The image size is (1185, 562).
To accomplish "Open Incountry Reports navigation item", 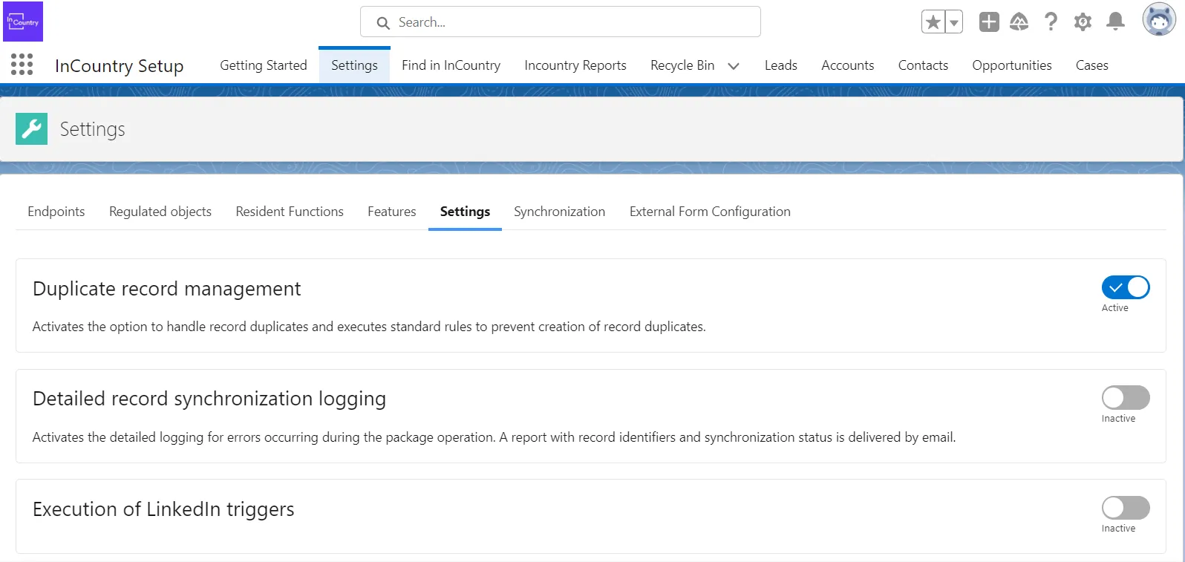I will 575,65.
